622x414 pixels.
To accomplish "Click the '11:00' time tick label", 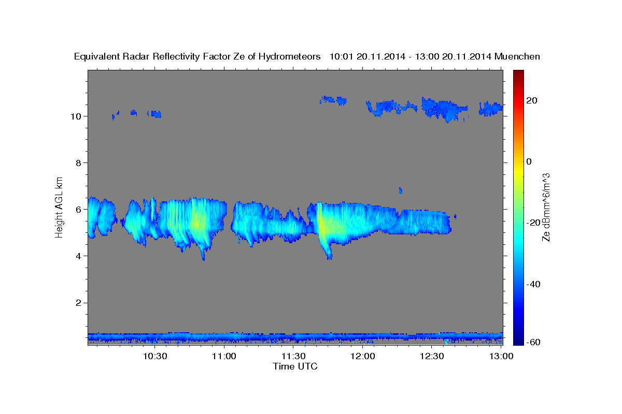I will click(x=224, y=357).
